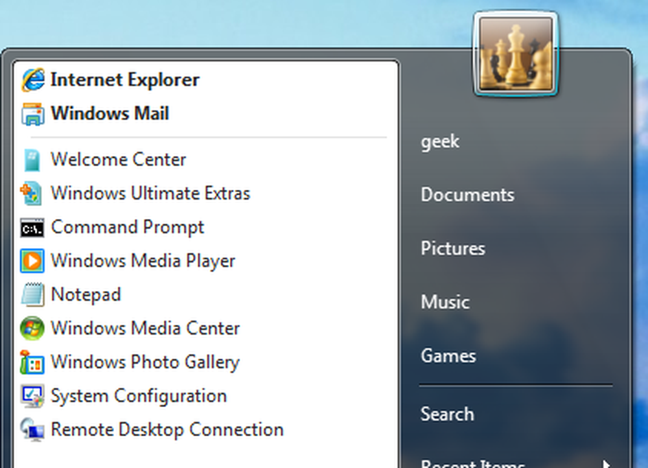Click the Internet Explorer icon

32,79
